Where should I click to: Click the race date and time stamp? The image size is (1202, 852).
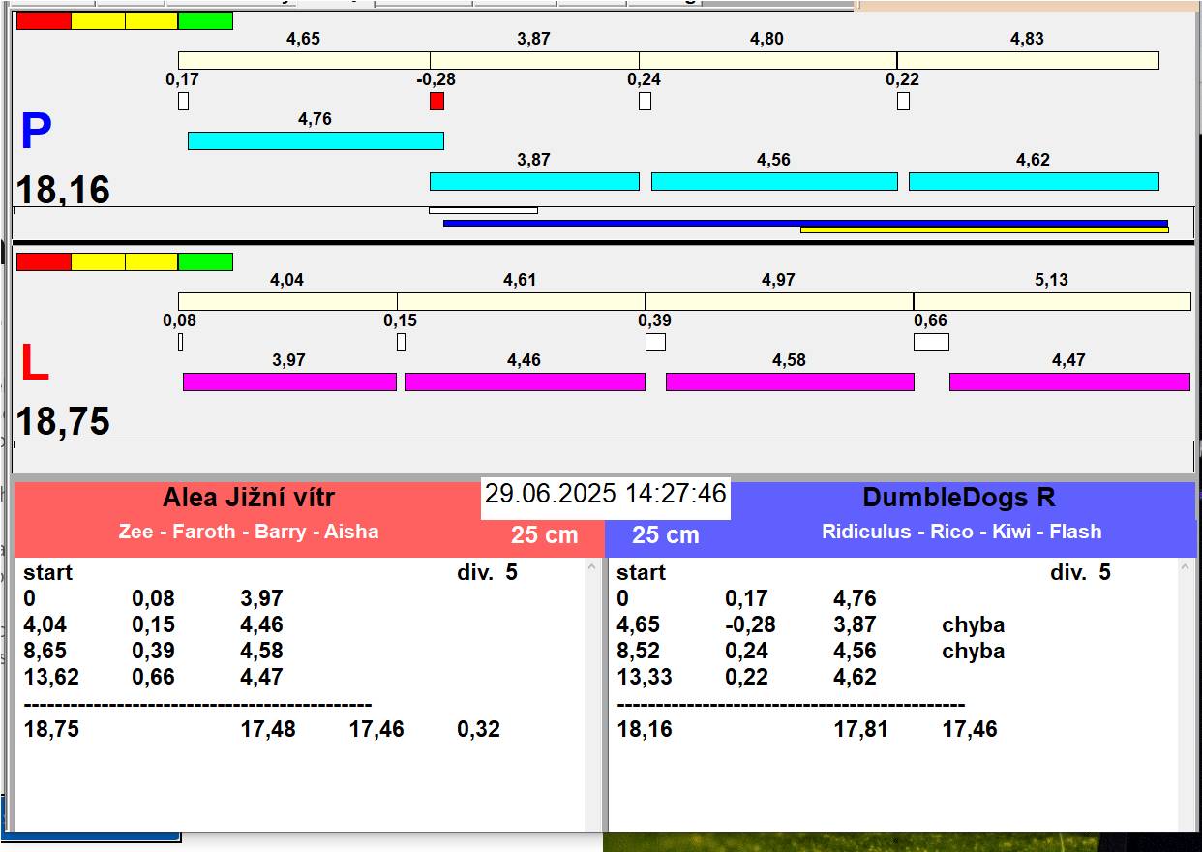605,494
